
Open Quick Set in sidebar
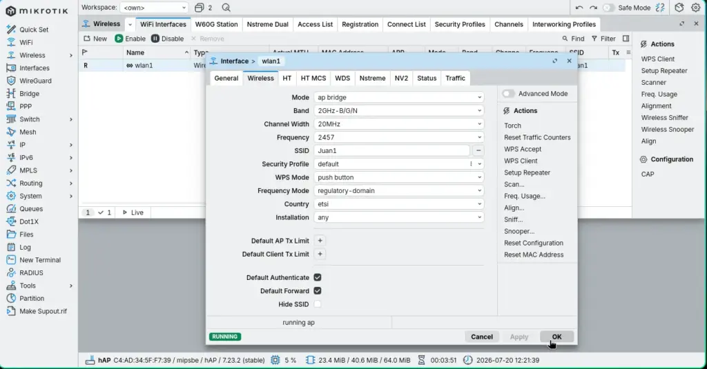[33, 30]
